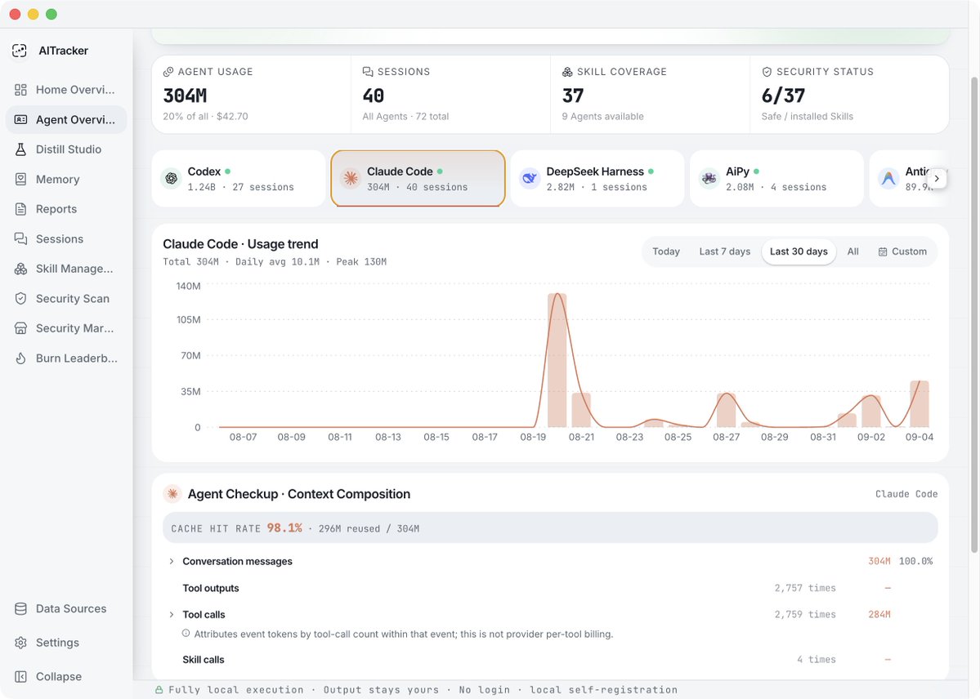Click the 6/37 security status value
The width and height of the screenshot is (980, 699).
pos(783,96)
